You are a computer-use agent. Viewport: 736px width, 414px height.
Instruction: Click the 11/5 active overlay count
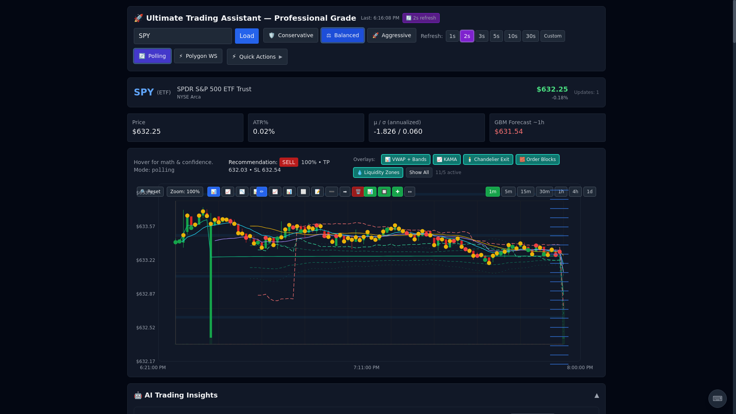point(448,172)
